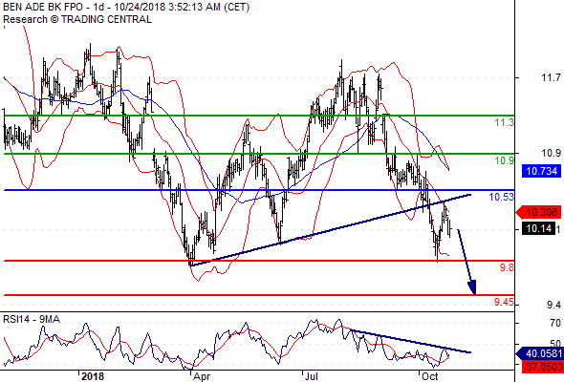This screenshot has height=382, width=564.
Task: Click the RSI14 - 9MA indicator title
Action: 32,319
